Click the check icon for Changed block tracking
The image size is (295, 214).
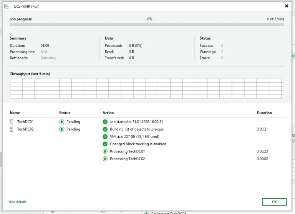[x=105, y=144]
